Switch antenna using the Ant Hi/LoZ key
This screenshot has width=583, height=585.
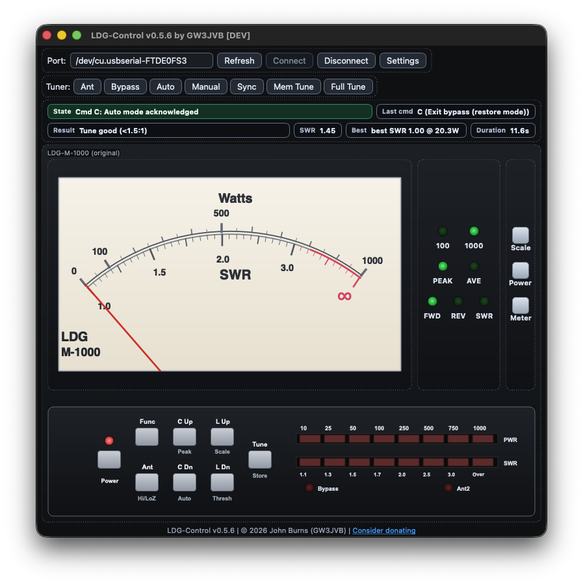click(147, 482)
